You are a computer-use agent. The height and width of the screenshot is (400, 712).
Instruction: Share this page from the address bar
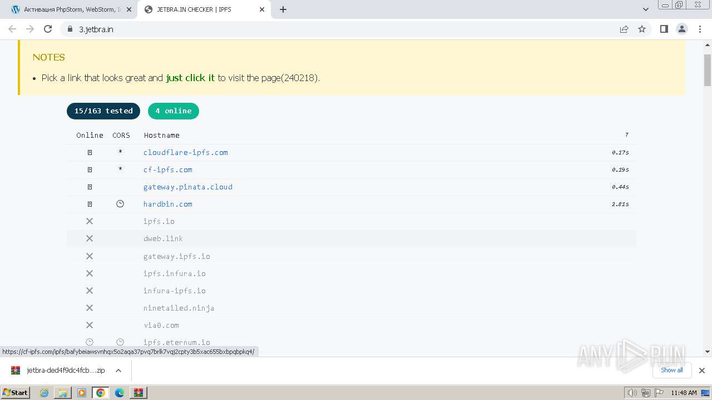point(624,29)
